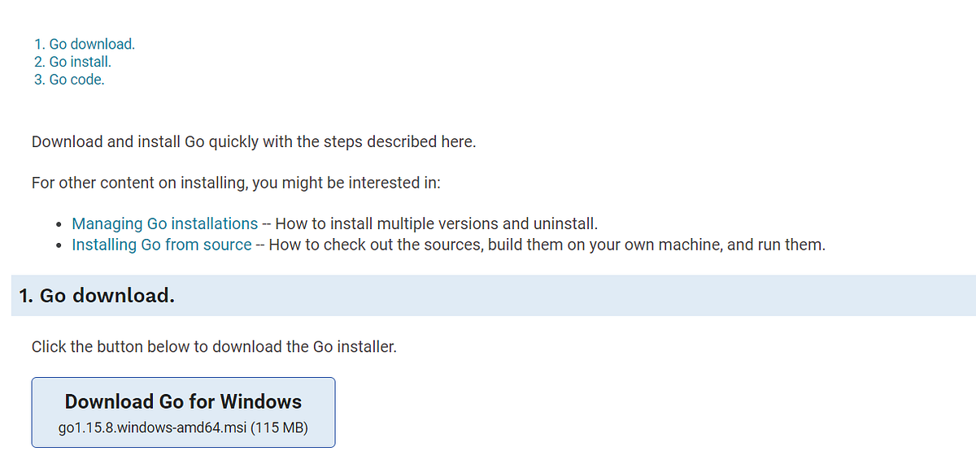Viewport: 976px width, 464px height.
Task: Open the Managing Go installations link
Action: click(x=165, y=223)
